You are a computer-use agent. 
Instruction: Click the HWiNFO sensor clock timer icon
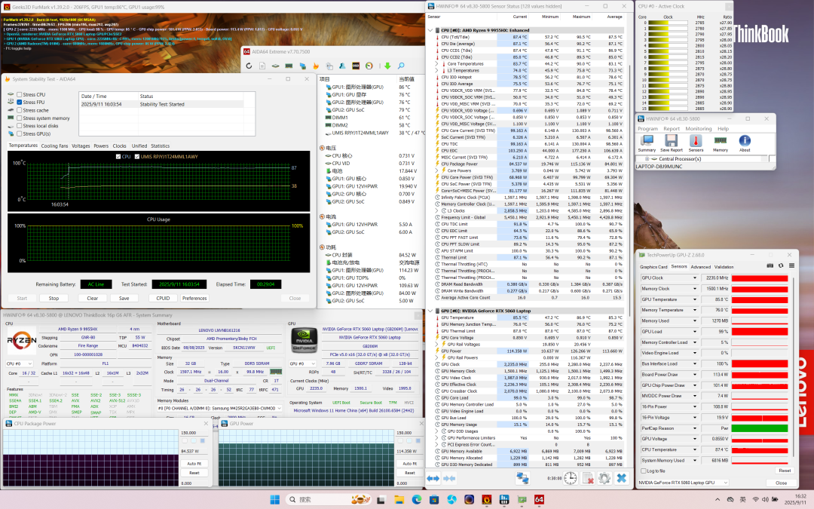pos(570,478)
